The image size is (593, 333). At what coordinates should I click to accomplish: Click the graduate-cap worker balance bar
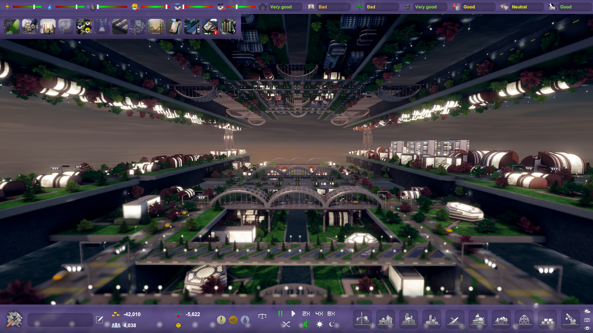pos(241,7)
